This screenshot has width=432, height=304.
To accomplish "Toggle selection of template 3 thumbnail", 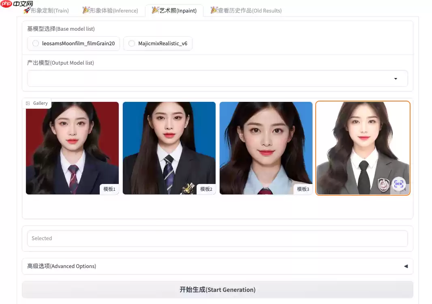I will (x=266, y=148).
